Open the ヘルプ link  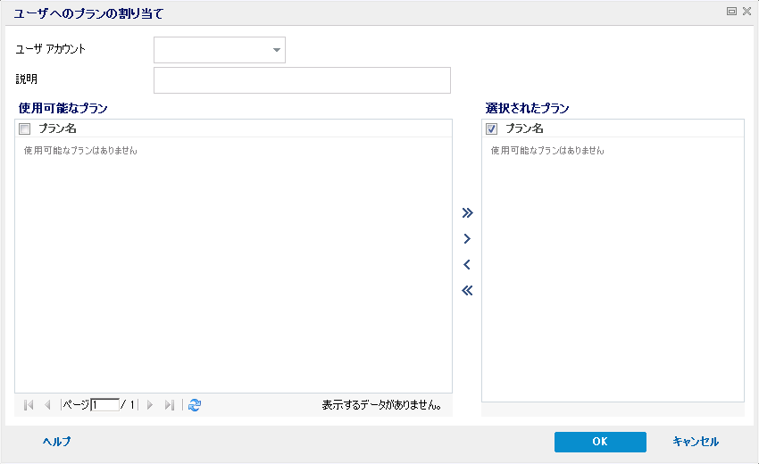(x=56, y=442)
